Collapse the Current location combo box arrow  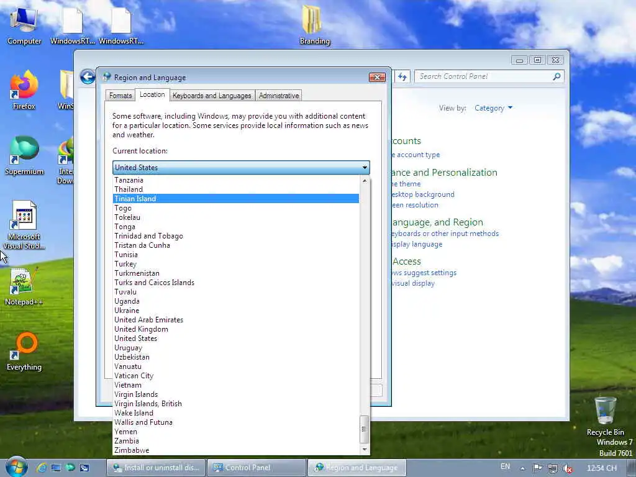pyautogui.click(x=365, y=168)
